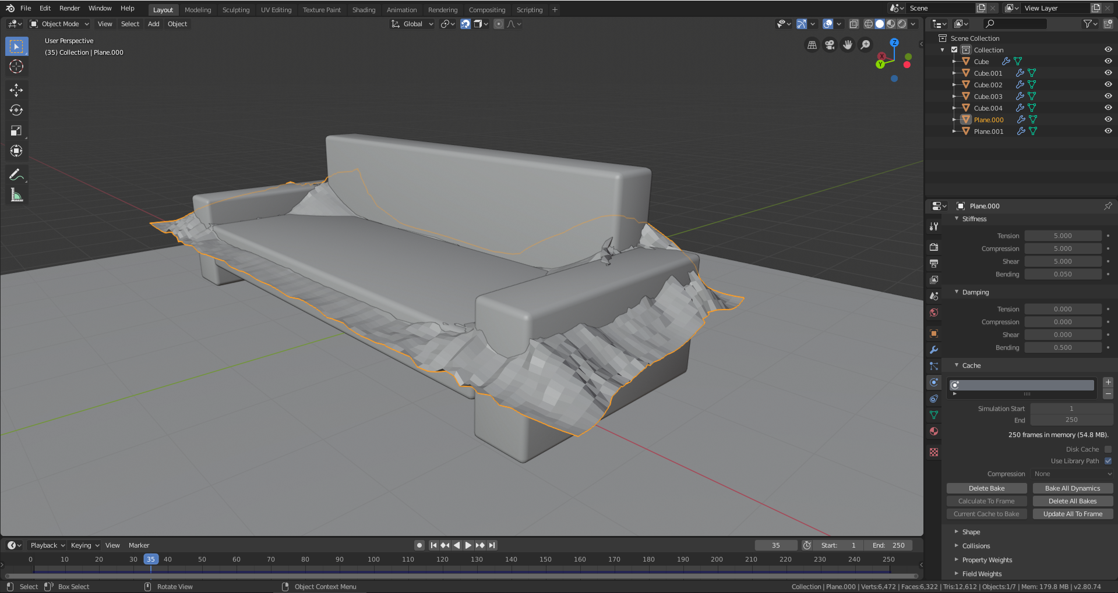
Task: Adjust the Stiffness Tension value slider
Action: click(1063, 236)
